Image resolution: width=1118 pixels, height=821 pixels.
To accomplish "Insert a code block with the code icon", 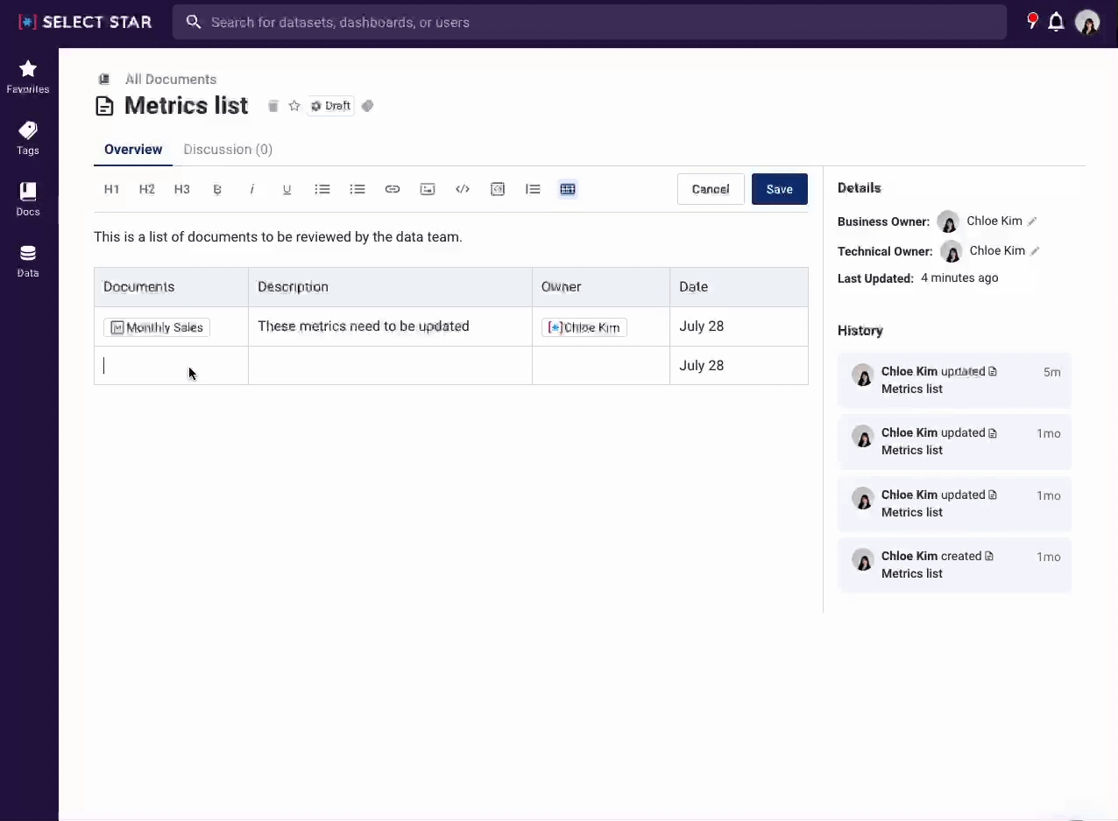I will (463, 189).
